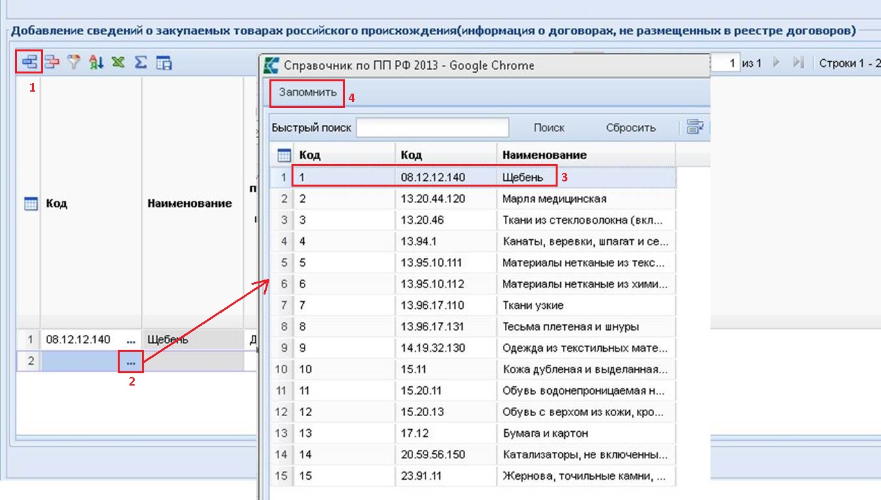
Task: Click the red delete row icon
Action: [52, 62]
